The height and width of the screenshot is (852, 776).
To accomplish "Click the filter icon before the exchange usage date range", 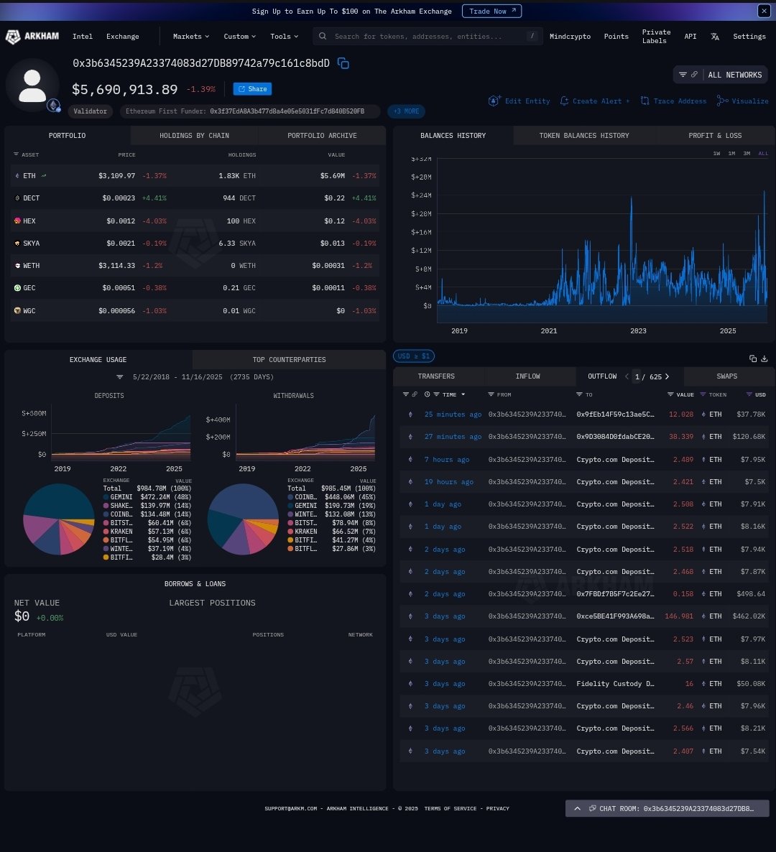I will click(x=119, y=376).
